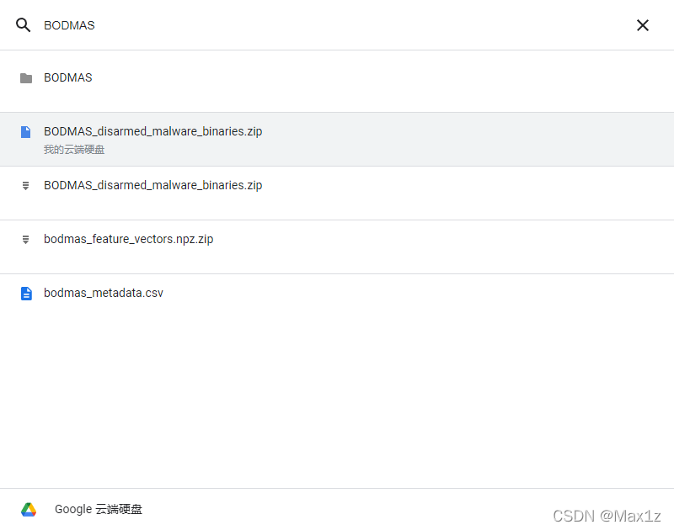Open highlighted BODMAS_disarmed_malware_binaries.zip in 我的云端硬盘
This screenshot has height=530, width=674.
tap(337, 140)
